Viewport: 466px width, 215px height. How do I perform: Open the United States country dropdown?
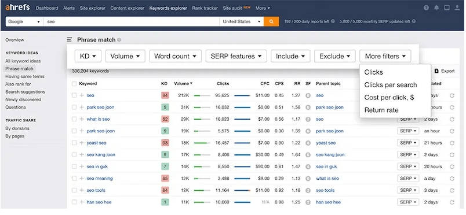242,21
